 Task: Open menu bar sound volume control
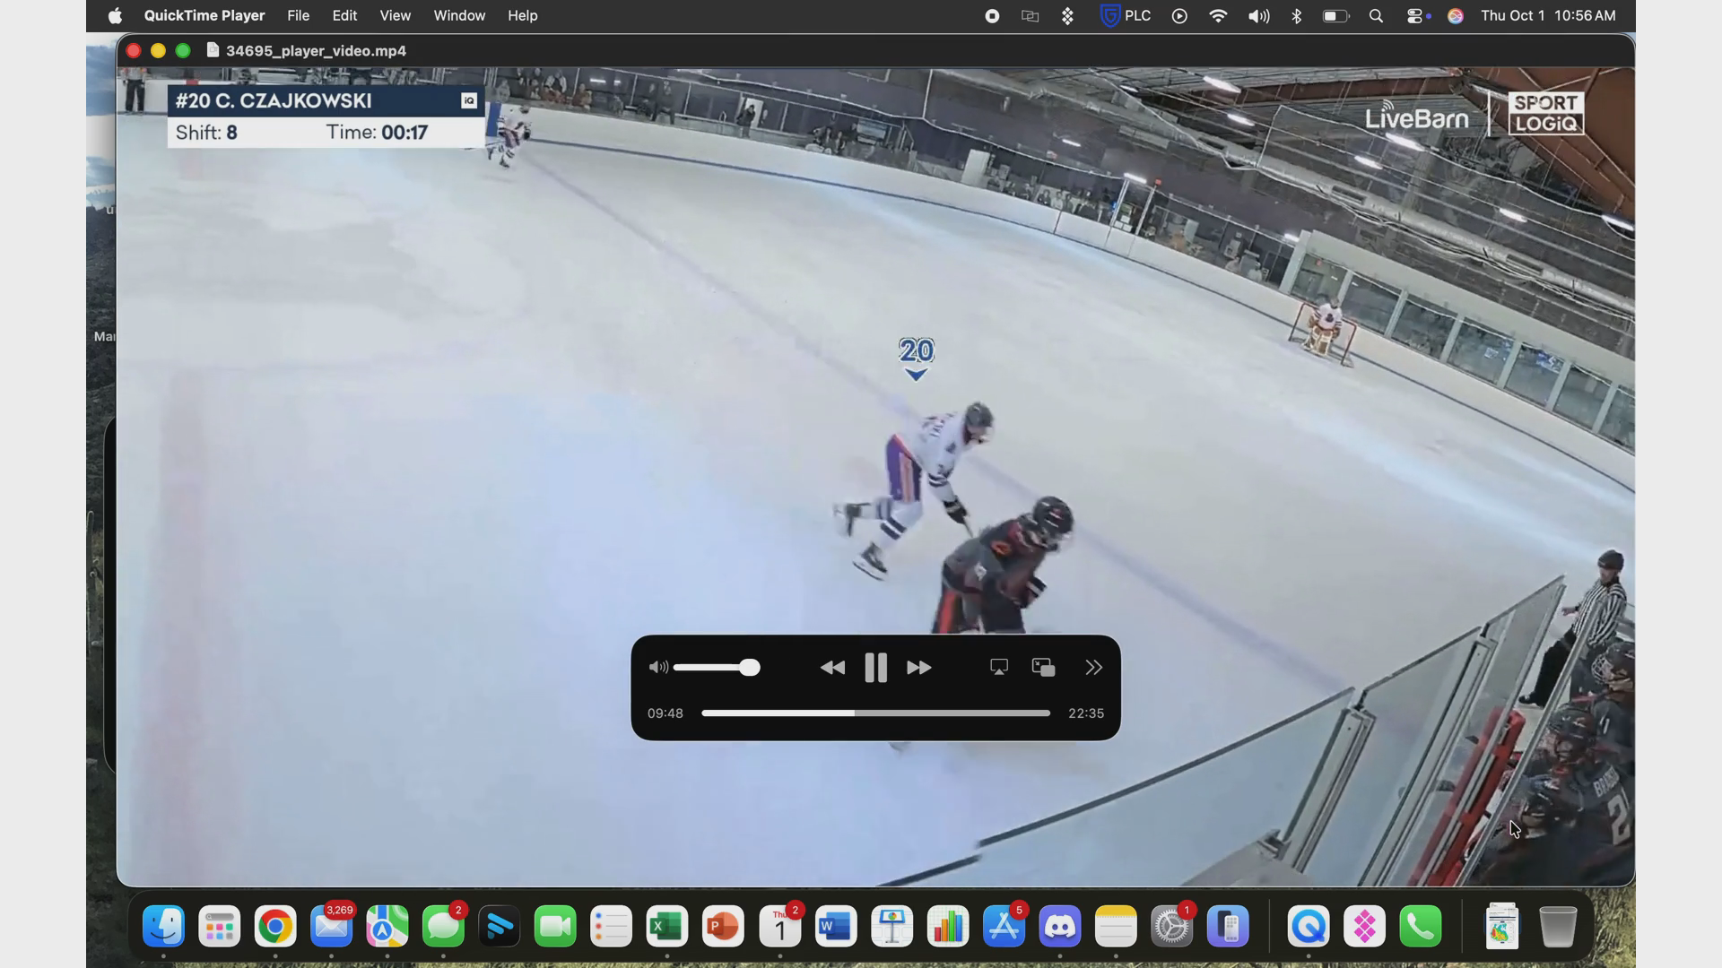pos(1258,15)
